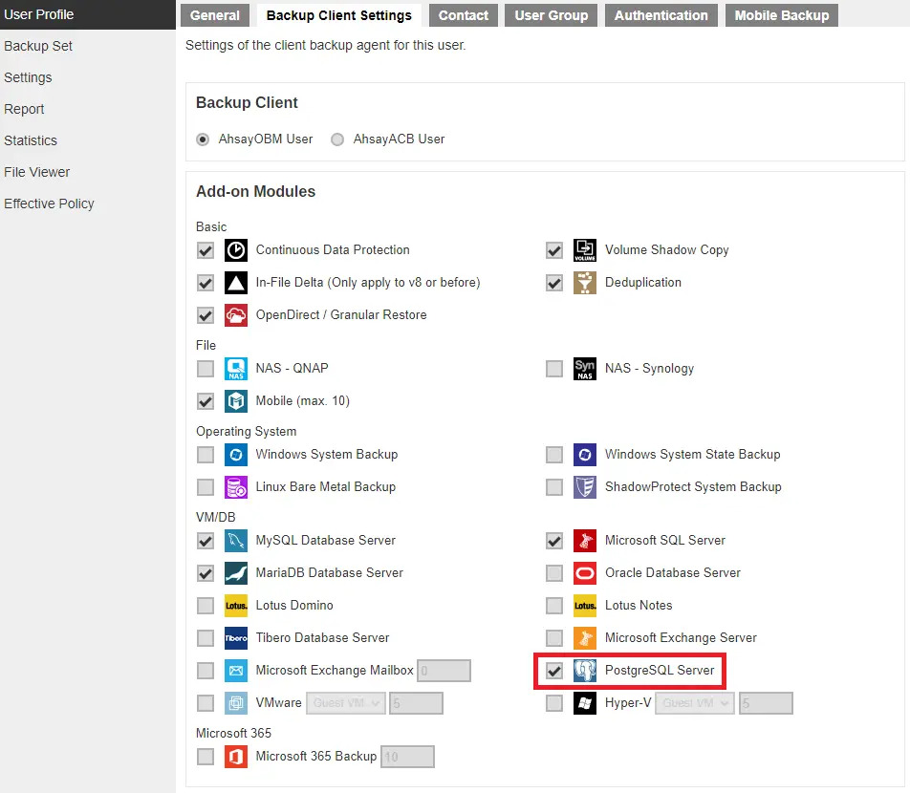Go to Backup Set in sidebar

click(x=38, y=46)
